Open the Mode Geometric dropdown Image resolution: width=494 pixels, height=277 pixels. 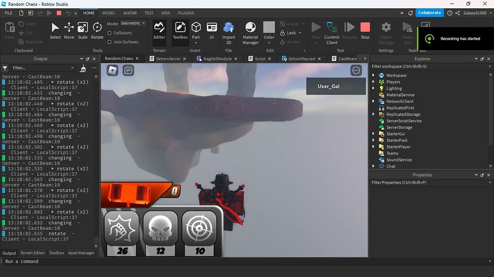132,23
